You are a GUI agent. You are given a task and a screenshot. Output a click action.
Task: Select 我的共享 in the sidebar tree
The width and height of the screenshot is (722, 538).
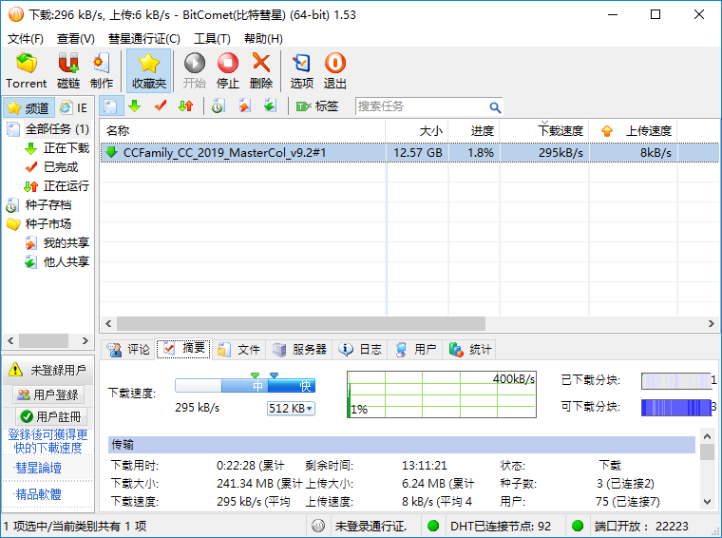pos(66,242)
